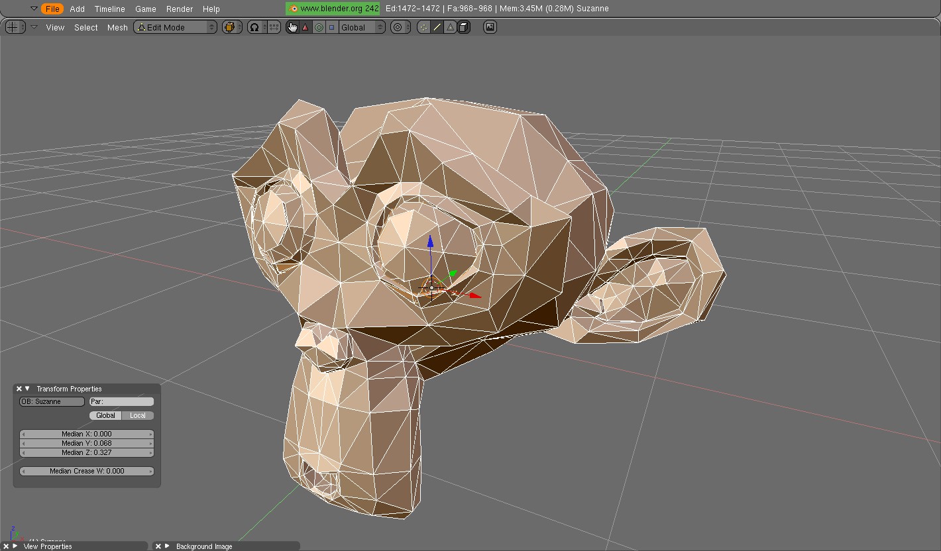Click the Median Crease W value field

click(x=87, y=471)
